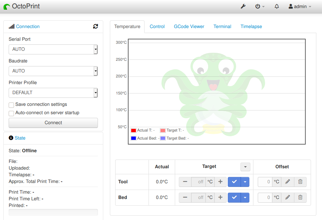The image size is (322, 220).
Task: Open Tool temperature presets dropdown arrow
Action: (245, 182)
